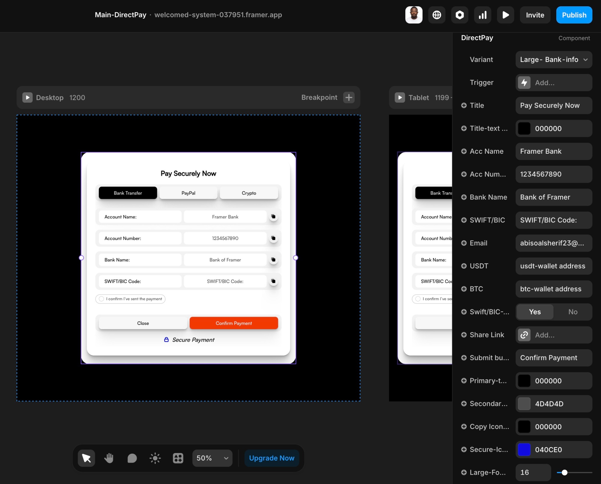Click the blue Publish button
This screenshot has height=484, width=601.
574,15
